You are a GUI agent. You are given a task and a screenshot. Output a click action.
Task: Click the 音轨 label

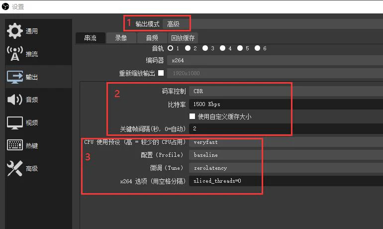click(158, 48)
